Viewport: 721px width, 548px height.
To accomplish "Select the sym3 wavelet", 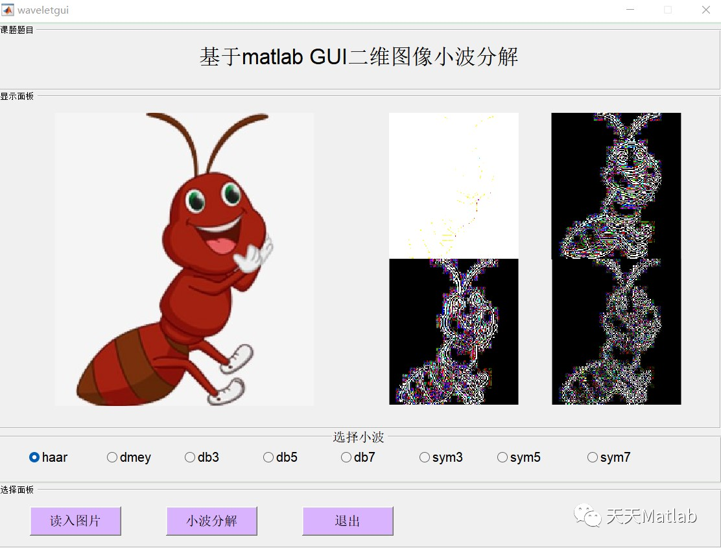I will pos(424,457).
